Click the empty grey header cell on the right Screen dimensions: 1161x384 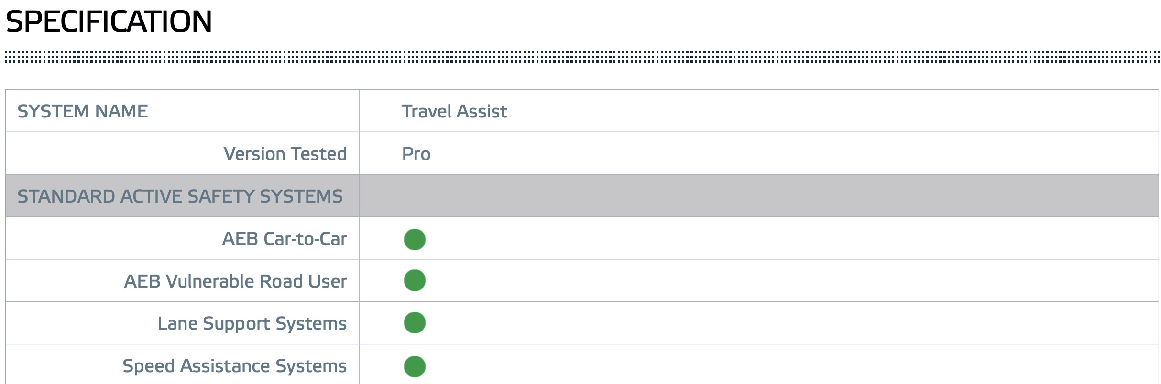[759, 196]
